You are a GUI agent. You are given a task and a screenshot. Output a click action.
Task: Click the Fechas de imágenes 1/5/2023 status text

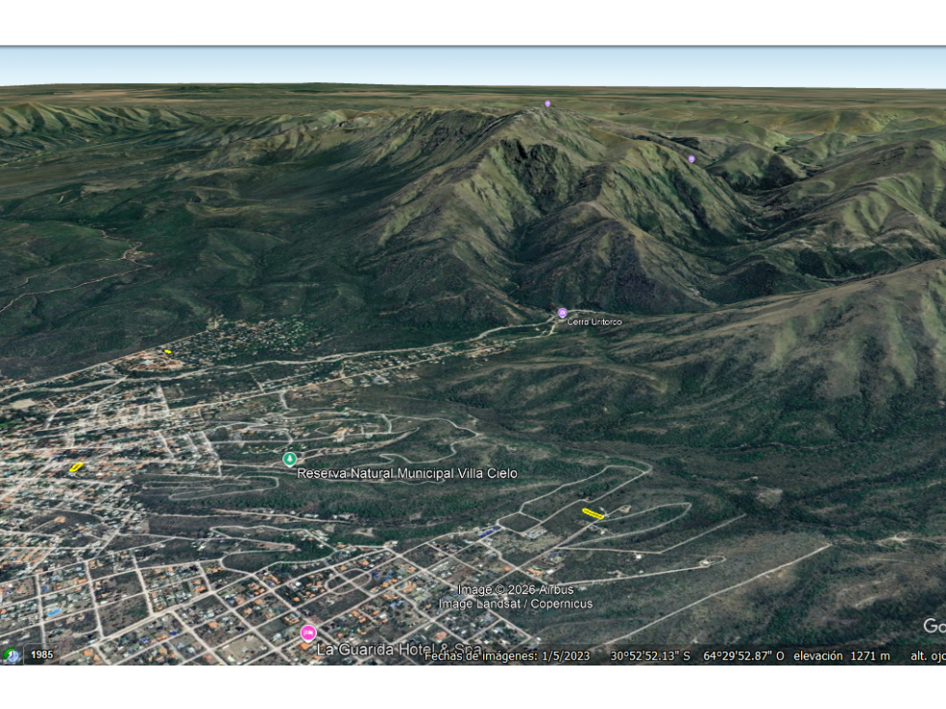[506, 656]
